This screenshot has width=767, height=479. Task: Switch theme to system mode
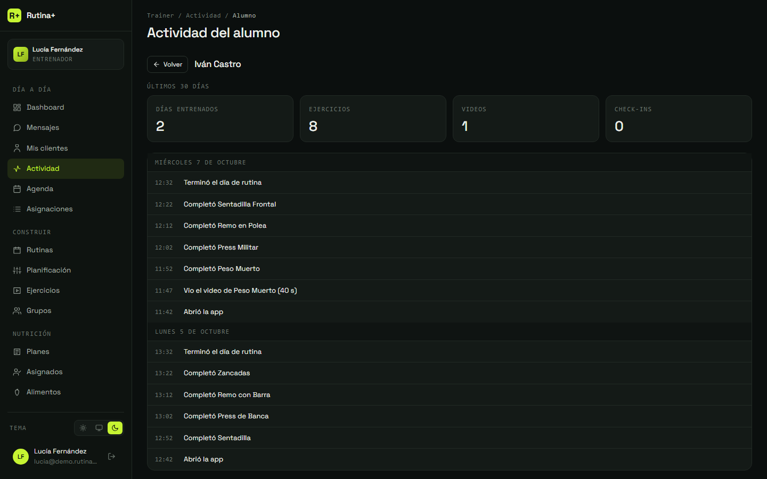(x=99, y=428)
